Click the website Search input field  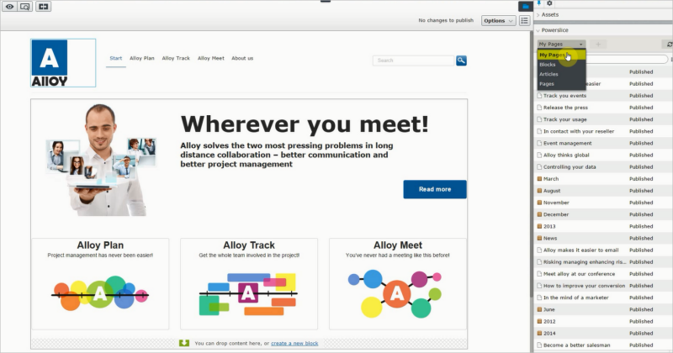point(412,61)
